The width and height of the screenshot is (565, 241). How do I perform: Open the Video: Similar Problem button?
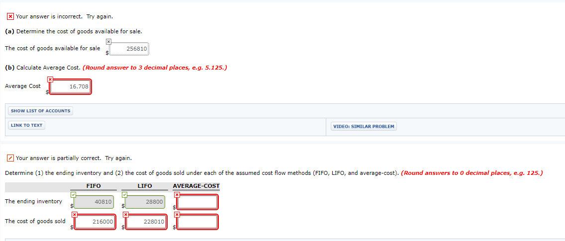pyautogui.click(x=364, y=127)
